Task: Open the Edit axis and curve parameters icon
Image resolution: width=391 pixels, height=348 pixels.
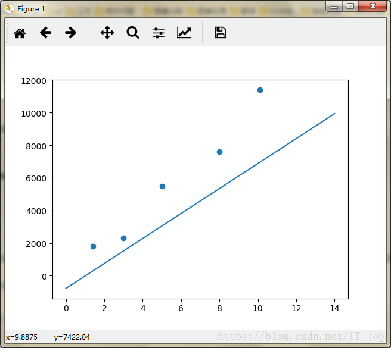Action: [184, 33]
